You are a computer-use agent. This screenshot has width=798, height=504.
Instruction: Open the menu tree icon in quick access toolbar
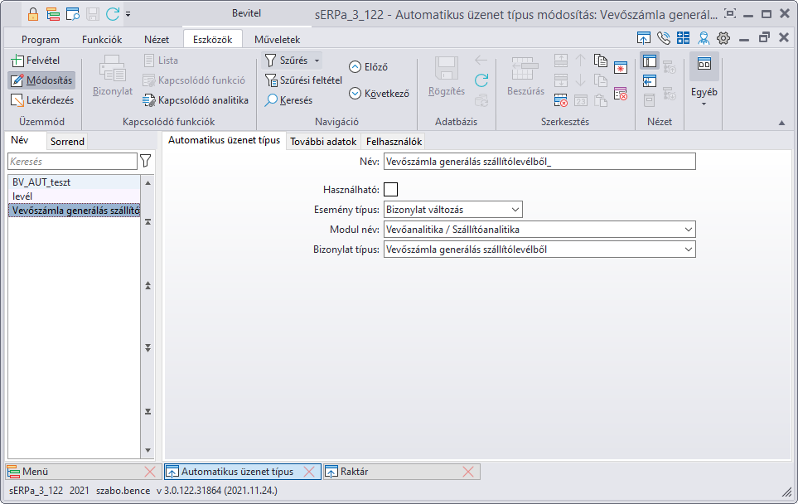coord(53,14)
